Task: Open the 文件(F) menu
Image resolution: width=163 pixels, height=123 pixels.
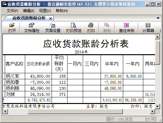Action: click(x=12, y=11)
